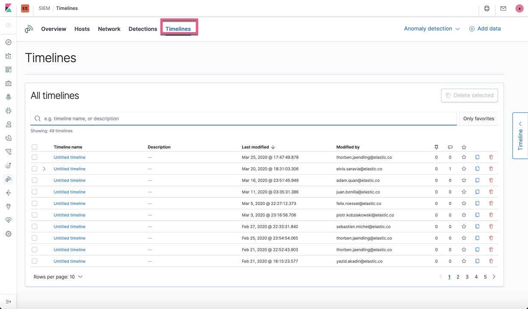Click the Timeline name column header

point(68,147)
